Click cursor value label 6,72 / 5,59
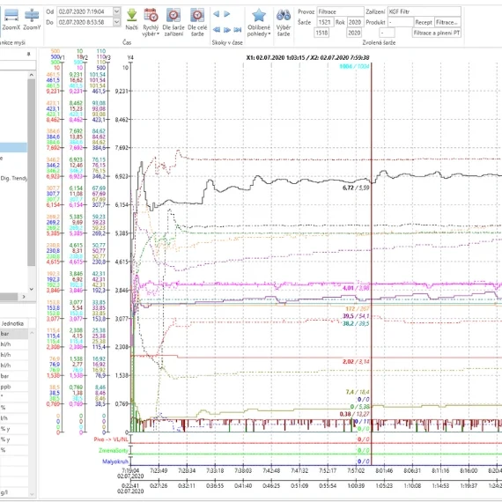Image resolution: width=502 pixels, height=502 pixels. pyautogui.click(x=356, y=188)
